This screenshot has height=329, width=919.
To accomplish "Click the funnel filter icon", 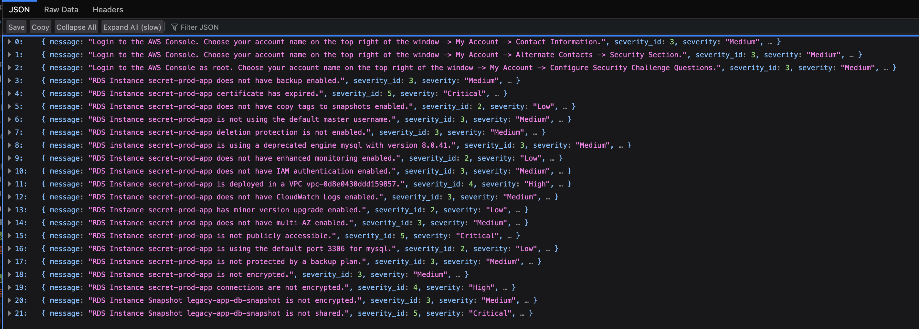I will [174, 27].
